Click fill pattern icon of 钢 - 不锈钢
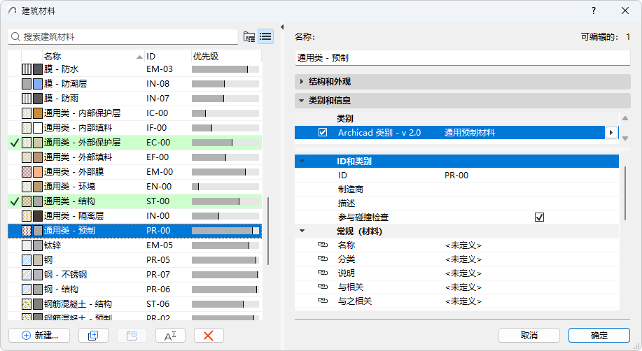 pos(27,275)
